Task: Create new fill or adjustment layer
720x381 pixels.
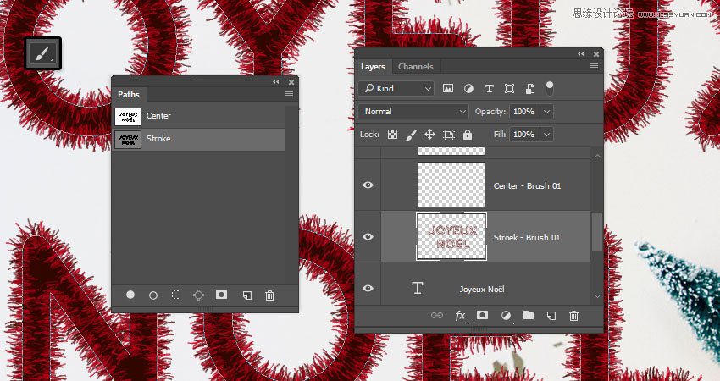Action: [x=506, y=315]
